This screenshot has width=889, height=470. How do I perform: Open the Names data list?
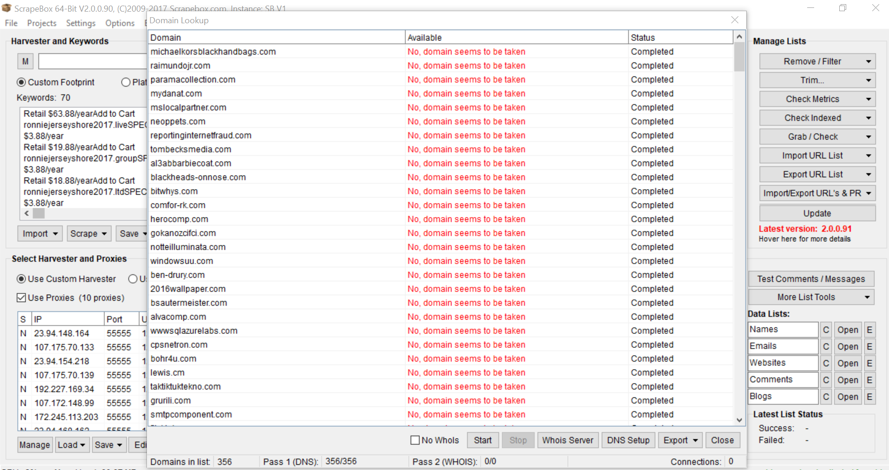tap(848, 330)
